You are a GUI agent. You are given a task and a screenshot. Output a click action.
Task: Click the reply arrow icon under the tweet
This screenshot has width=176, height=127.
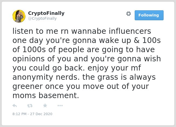click(15, 106)
